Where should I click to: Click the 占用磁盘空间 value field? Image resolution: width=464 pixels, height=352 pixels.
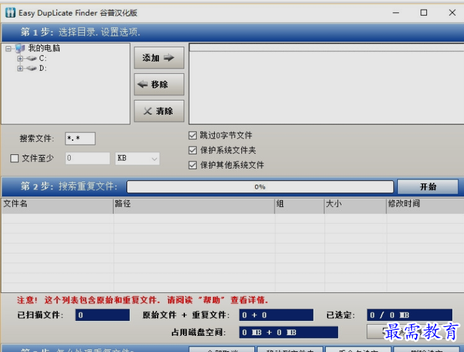click(289, 333)
